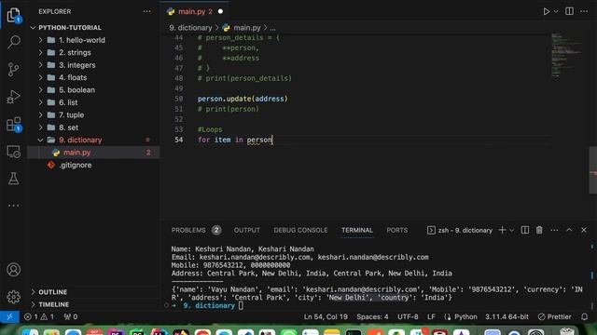Change indentation Spaces: 4
Screen dimensions: 597x335
coord(372,316)
